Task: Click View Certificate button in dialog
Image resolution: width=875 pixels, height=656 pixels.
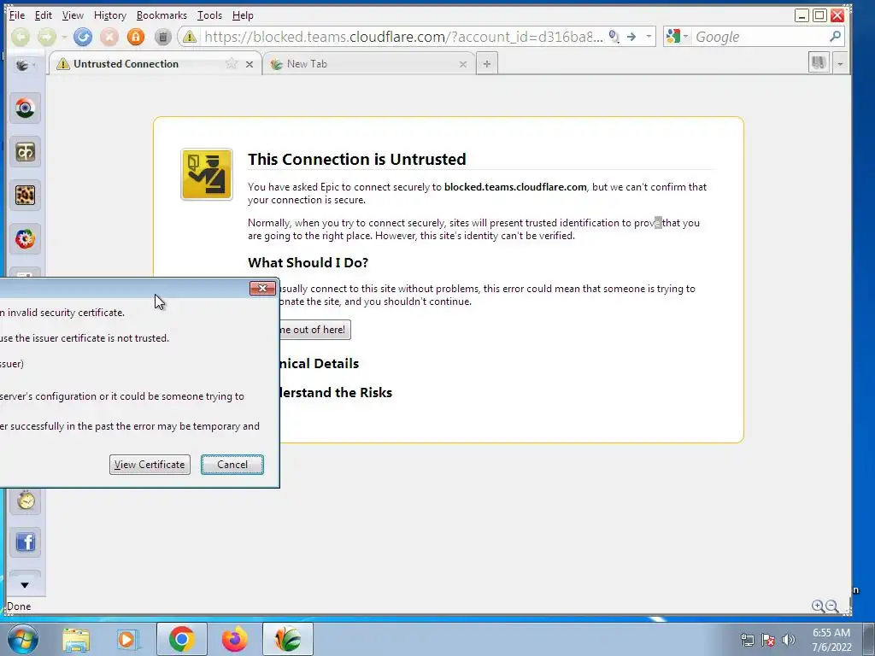Action: tap(150, 465)
